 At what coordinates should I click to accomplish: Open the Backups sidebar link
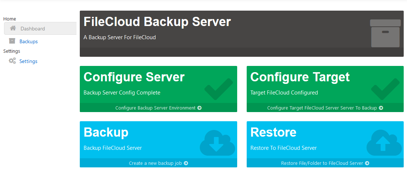tap(29, 41)
